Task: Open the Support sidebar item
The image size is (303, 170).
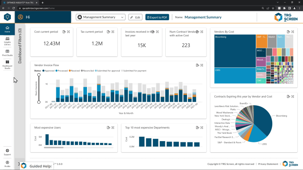Action: (x=7, y=152)
